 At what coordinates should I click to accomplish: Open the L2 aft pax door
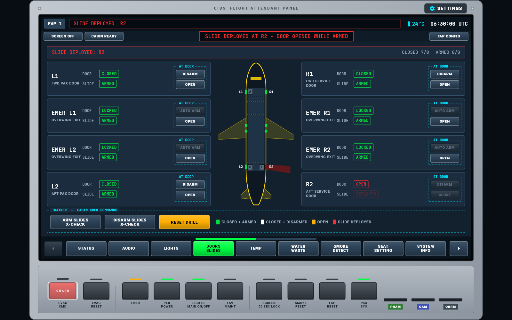coord(190,195)
